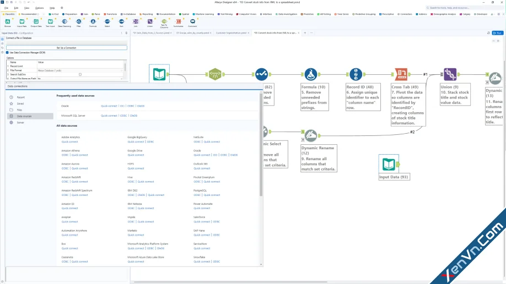This screenshot has width=506, height=284.
Task: Click the blue Select checkmark node on canvas
Action: tap(261, 74)
